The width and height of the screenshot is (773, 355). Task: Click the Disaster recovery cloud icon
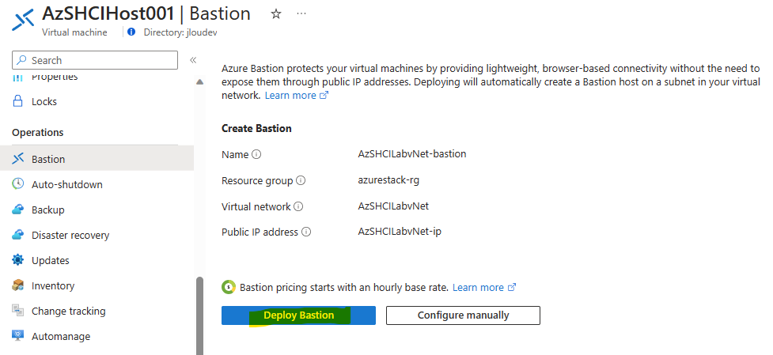[17, 235]
